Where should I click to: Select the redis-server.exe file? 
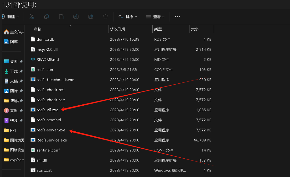coord(51,130)
